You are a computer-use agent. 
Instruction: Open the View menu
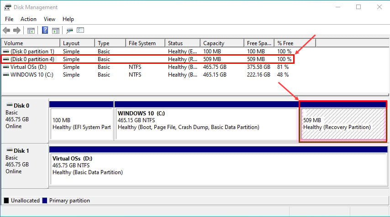coord(49,19)
